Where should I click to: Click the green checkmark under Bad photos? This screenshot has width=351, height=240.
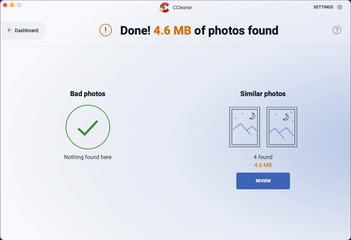tap(88, 127)
